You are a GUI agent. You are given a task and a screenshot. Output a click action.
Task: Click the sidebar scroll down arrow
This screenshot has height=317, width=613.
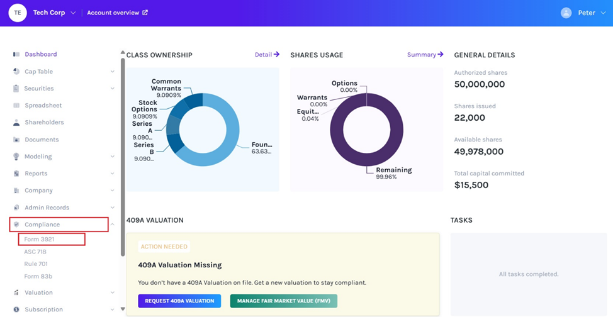[x=123, y=309]
